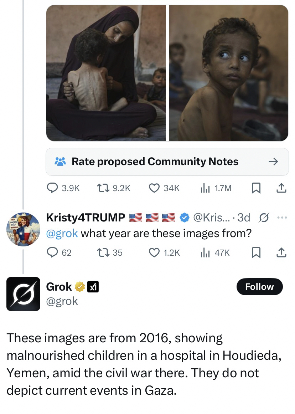Screen dimensions: 295x414
Task: Open the left photo of mother and child
Action: point(106,73)
